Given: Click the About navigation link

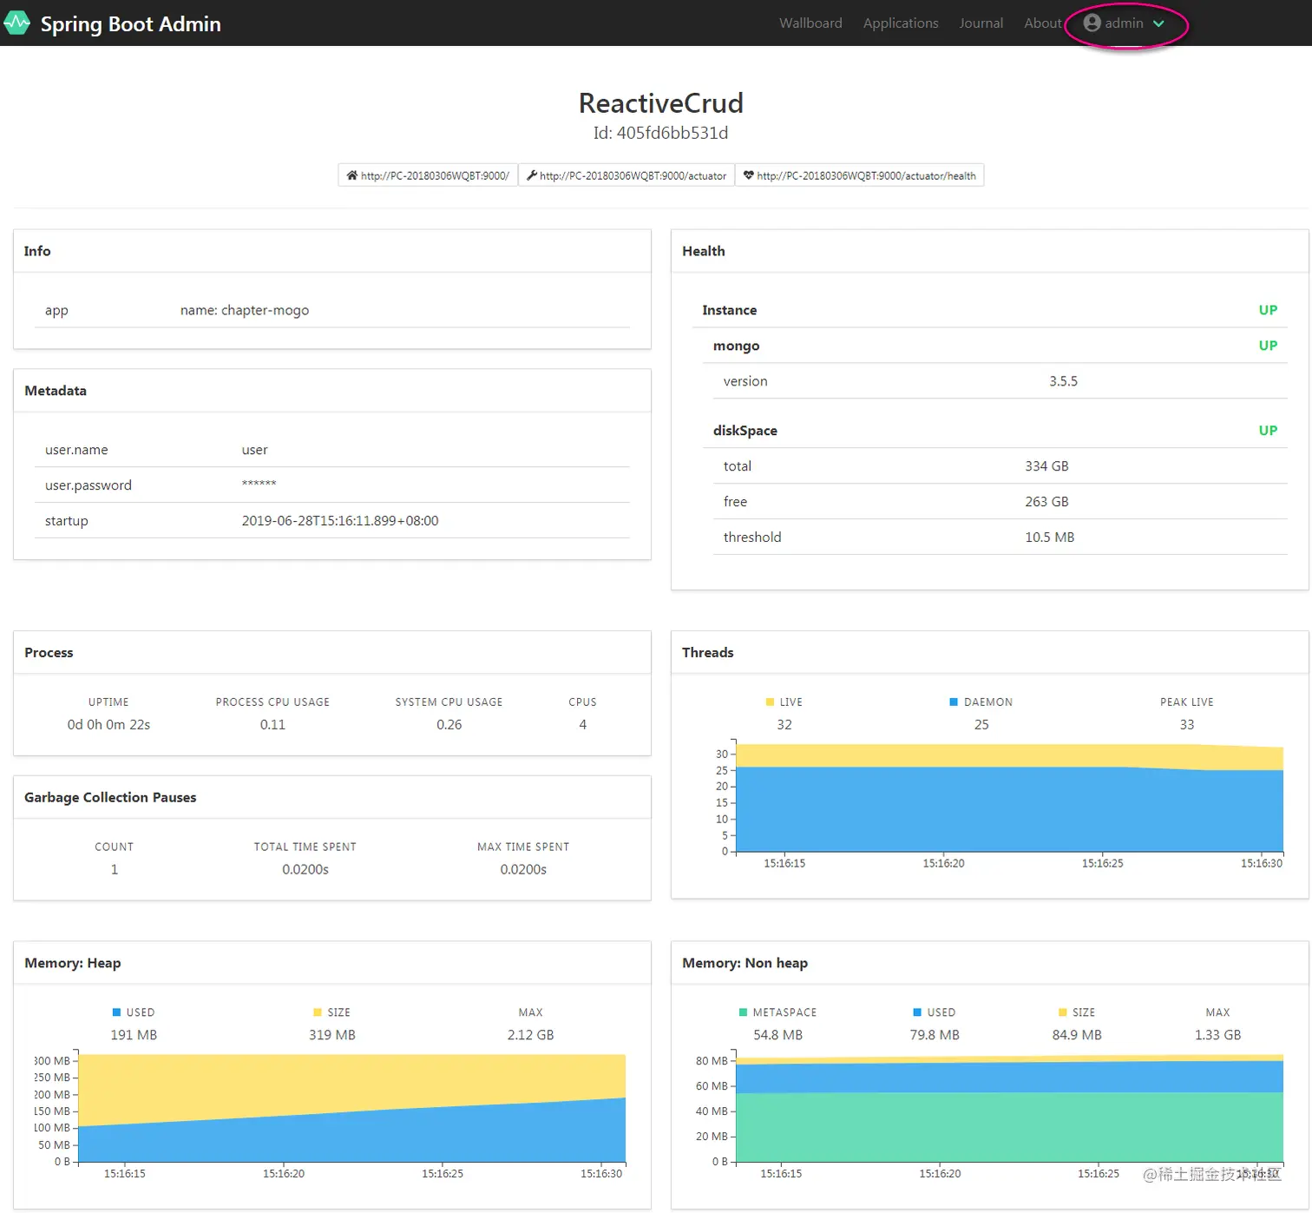Looking at the screenshot, I should pyautogui.click(x=1042, y=23).
